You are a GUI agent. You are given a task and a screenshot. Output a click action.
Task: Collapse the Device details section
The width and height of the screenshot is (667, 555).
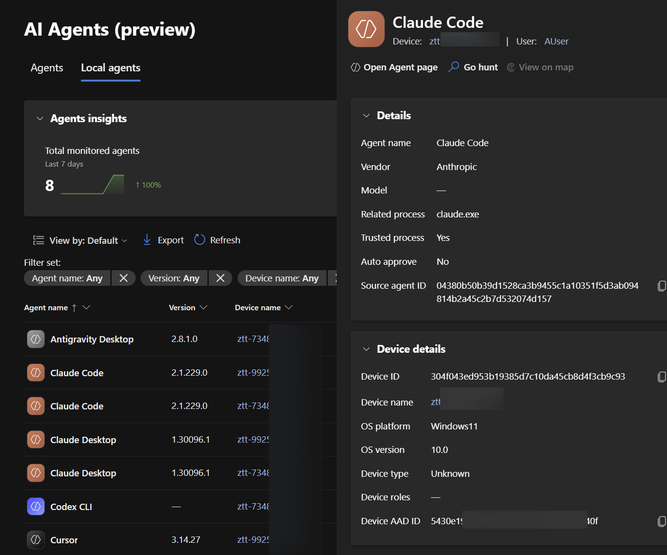366,349
